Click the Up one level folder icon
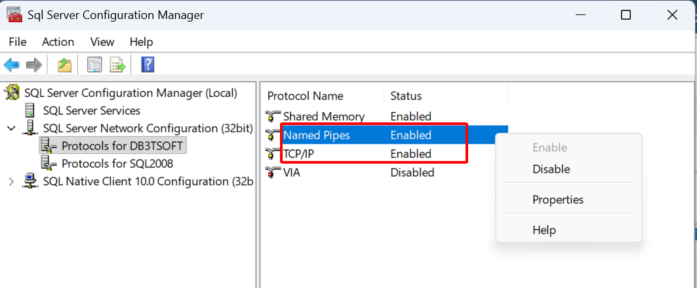Viewport: 697px width, 288px height. coord(64,65)
